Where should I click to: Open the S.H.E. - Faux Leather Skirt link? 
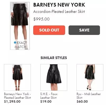tap(49, 96)
